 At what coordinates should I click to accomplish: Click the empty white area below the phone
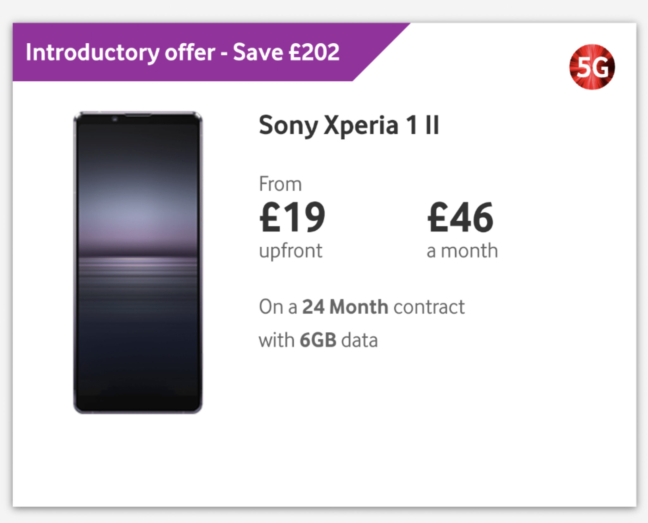pos(138,459)
